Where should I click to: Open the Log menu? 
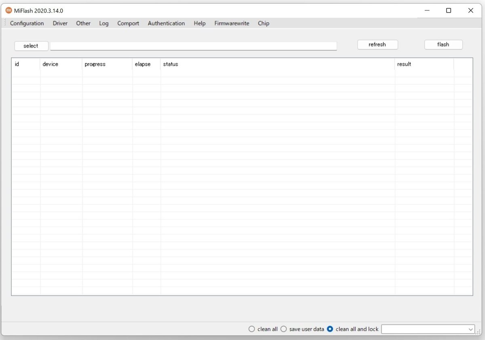pos(104,23)
